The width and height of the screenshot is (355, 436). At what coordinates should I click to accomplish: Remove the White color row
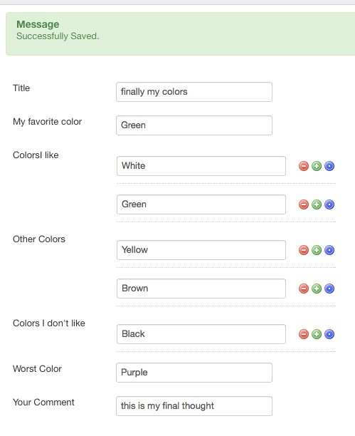click(304, 166)
